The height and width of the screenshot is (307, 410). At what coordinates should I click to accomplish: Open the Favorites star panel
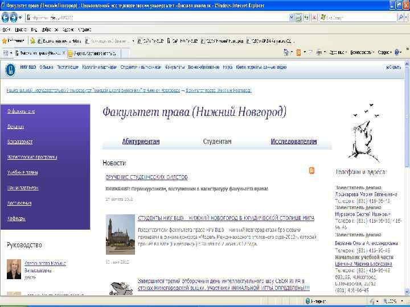(x=13, y=41)
